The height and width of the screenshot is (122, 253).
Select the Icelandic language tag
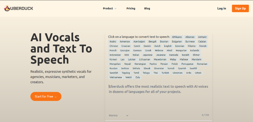coord(195,51)
